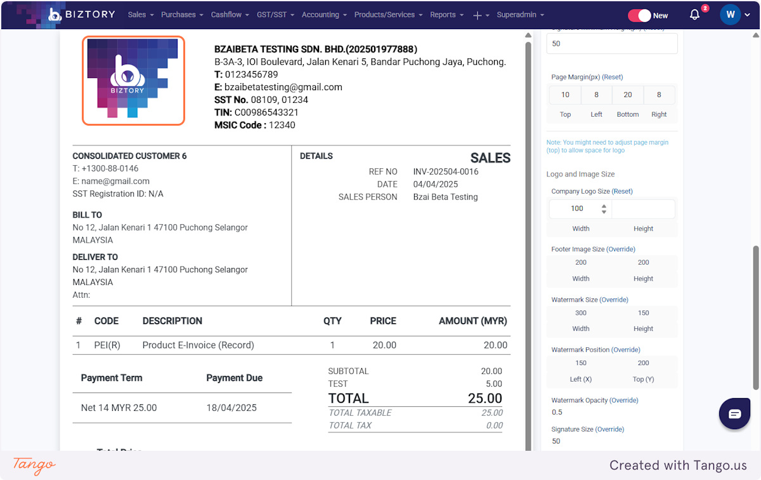Select the invoice date 04/04/2025

436,185
